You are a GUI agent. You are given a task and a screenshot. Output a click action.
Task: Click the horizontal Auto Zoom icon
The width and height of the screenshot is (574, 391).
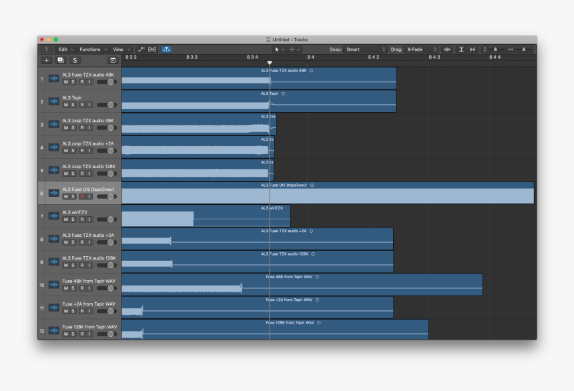[473, 49]
